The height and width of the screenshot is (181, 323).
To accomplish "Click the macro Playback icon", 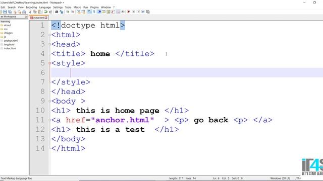I will pos(138,12).
